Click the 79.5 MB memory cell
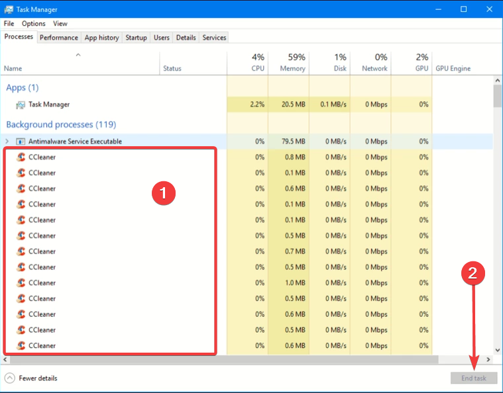Viewport: 503px width, 393px height. (x=288, y=141)
